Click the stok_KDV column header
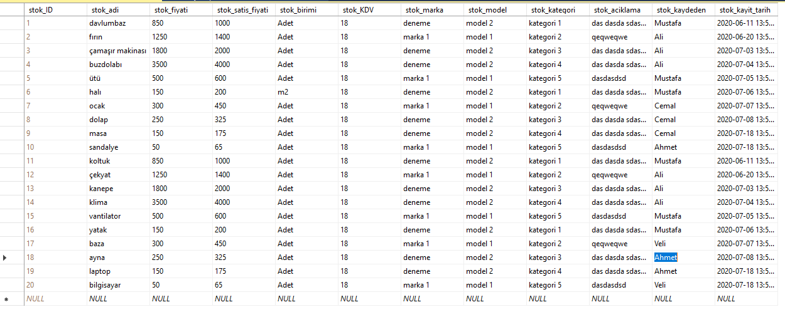This screenshot has height=312, width=785. tap(369, 10)
